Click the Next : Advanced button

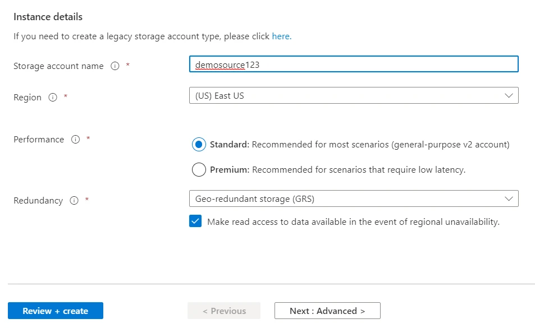coord(327,310)
